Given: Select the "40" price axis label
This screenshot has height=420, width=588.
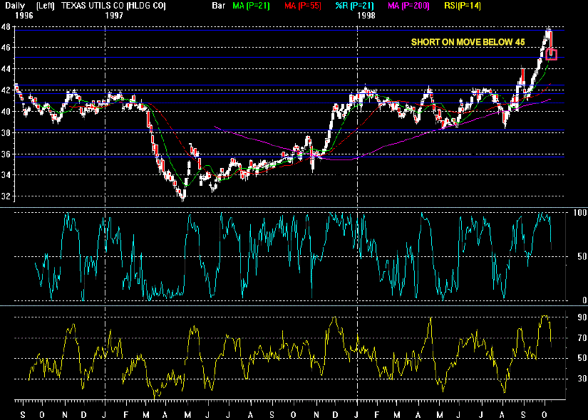Looking at the screenshot, I should (x=6, y=112).
